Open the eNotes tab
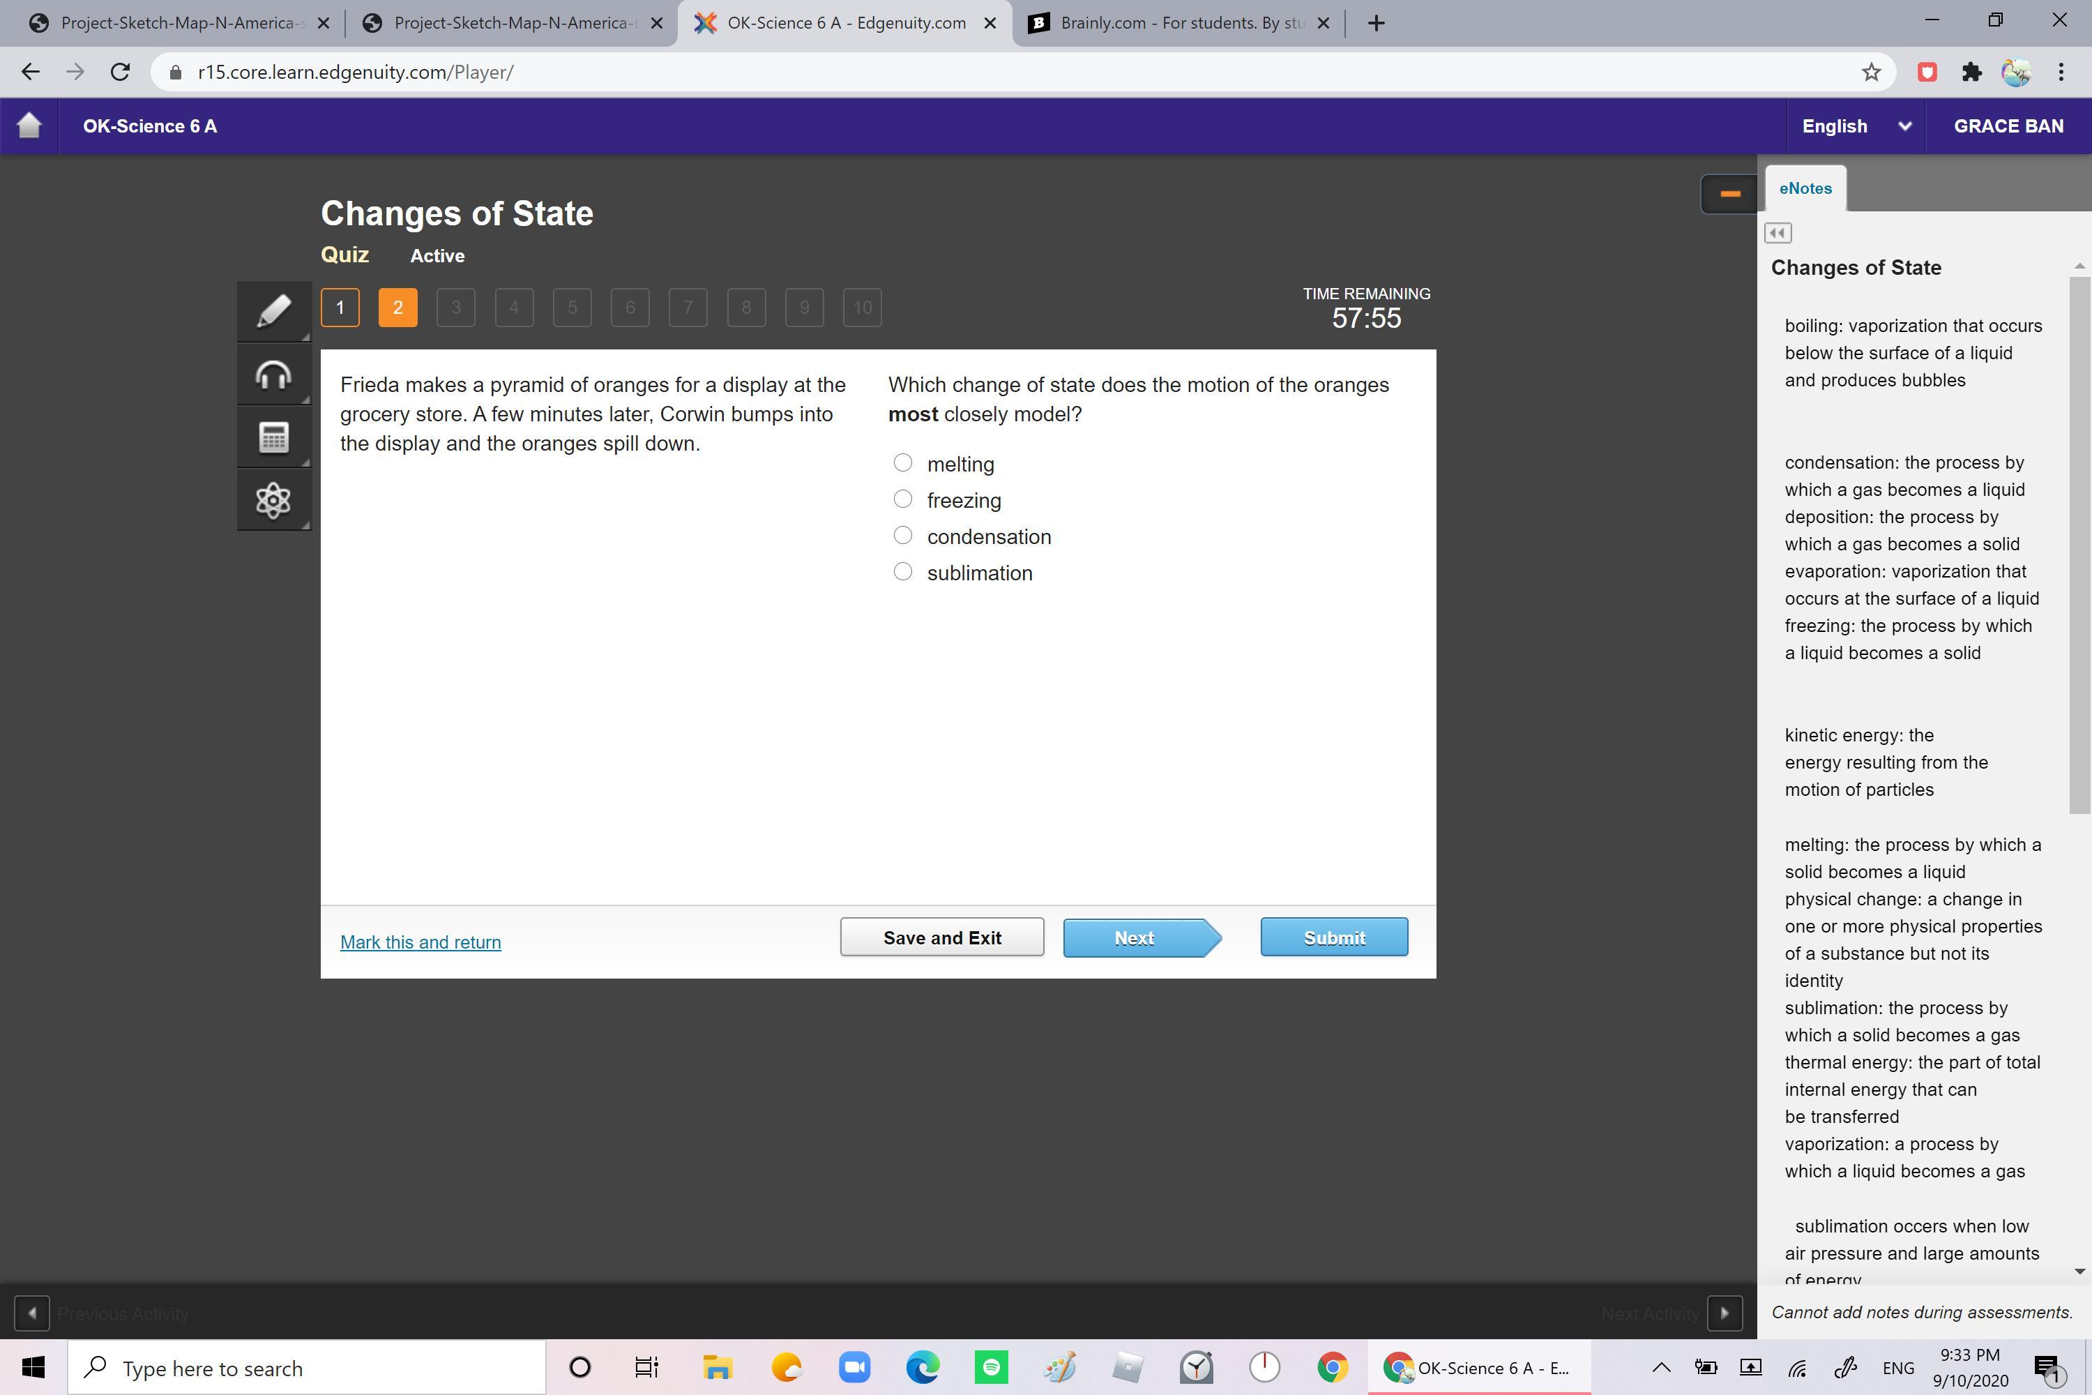The image size is (2092, 1395). coord(1805,188)
